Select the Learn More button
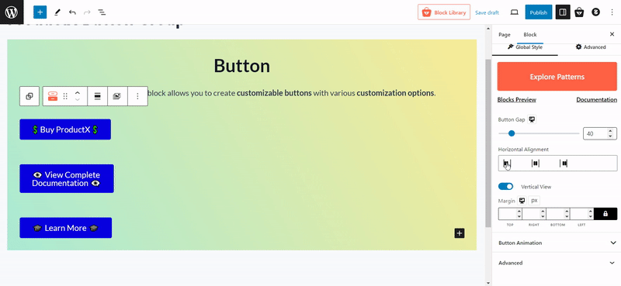The width and height of the screenshot is (621, 286). coord(66,228)
